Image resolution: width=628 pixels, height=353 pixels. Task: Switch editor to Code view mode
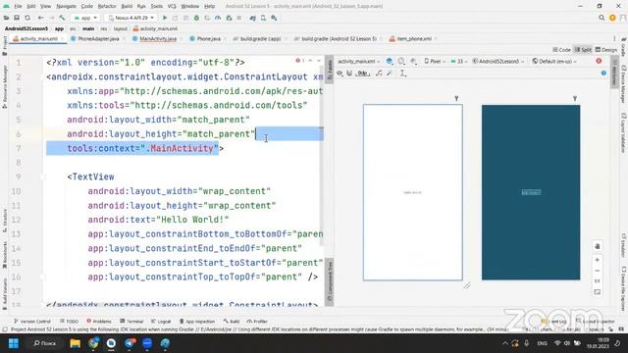tap(562, 50)
